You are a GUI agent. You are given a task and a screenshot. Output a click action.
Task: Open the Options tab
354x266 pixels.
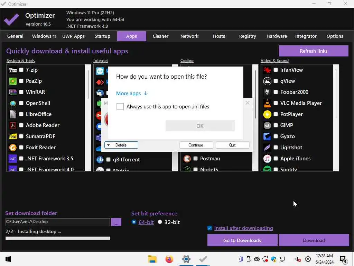[x=335, y=36]
